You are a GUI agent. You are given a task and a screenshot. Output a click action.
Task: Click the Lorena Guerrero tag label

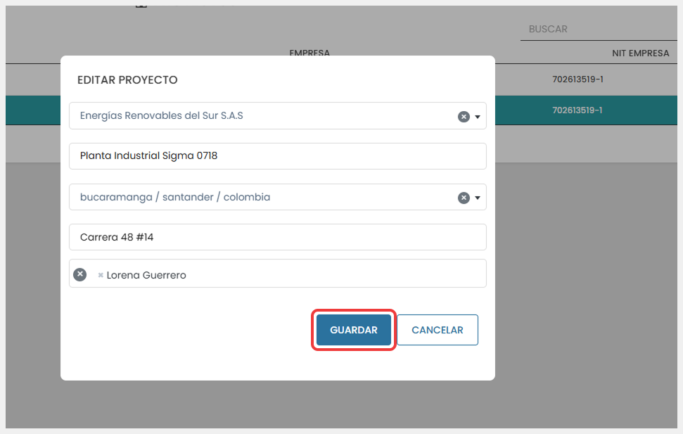pos(146,275)
